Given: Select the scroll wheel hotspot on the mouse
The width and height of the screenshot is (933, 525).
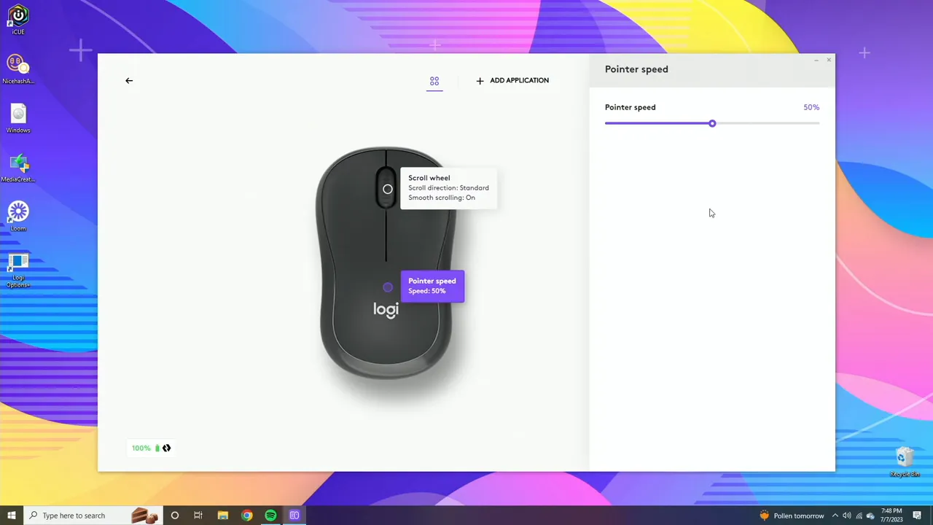Looking at the screenshot, I should (x=388, y=190).
